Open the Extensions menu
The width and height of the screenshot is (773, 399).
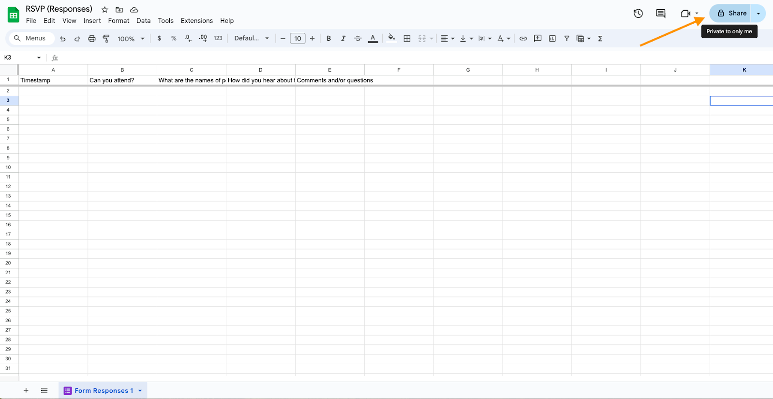click(197, 21)
